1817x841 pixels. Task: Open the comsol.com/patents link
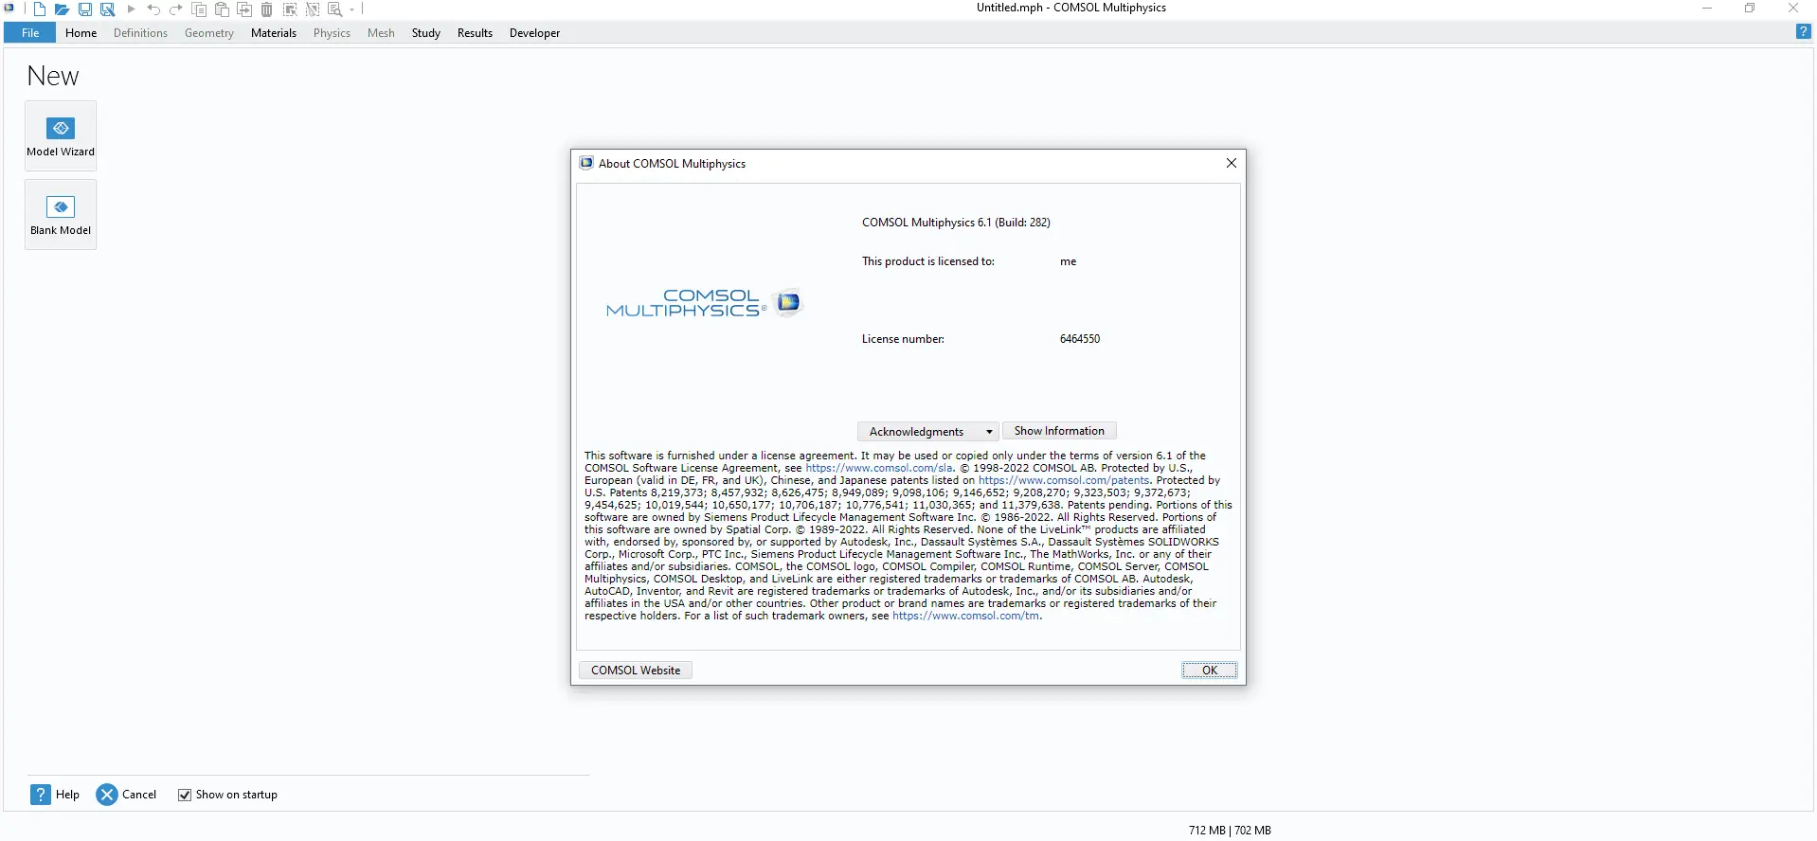click(1064, 480)
